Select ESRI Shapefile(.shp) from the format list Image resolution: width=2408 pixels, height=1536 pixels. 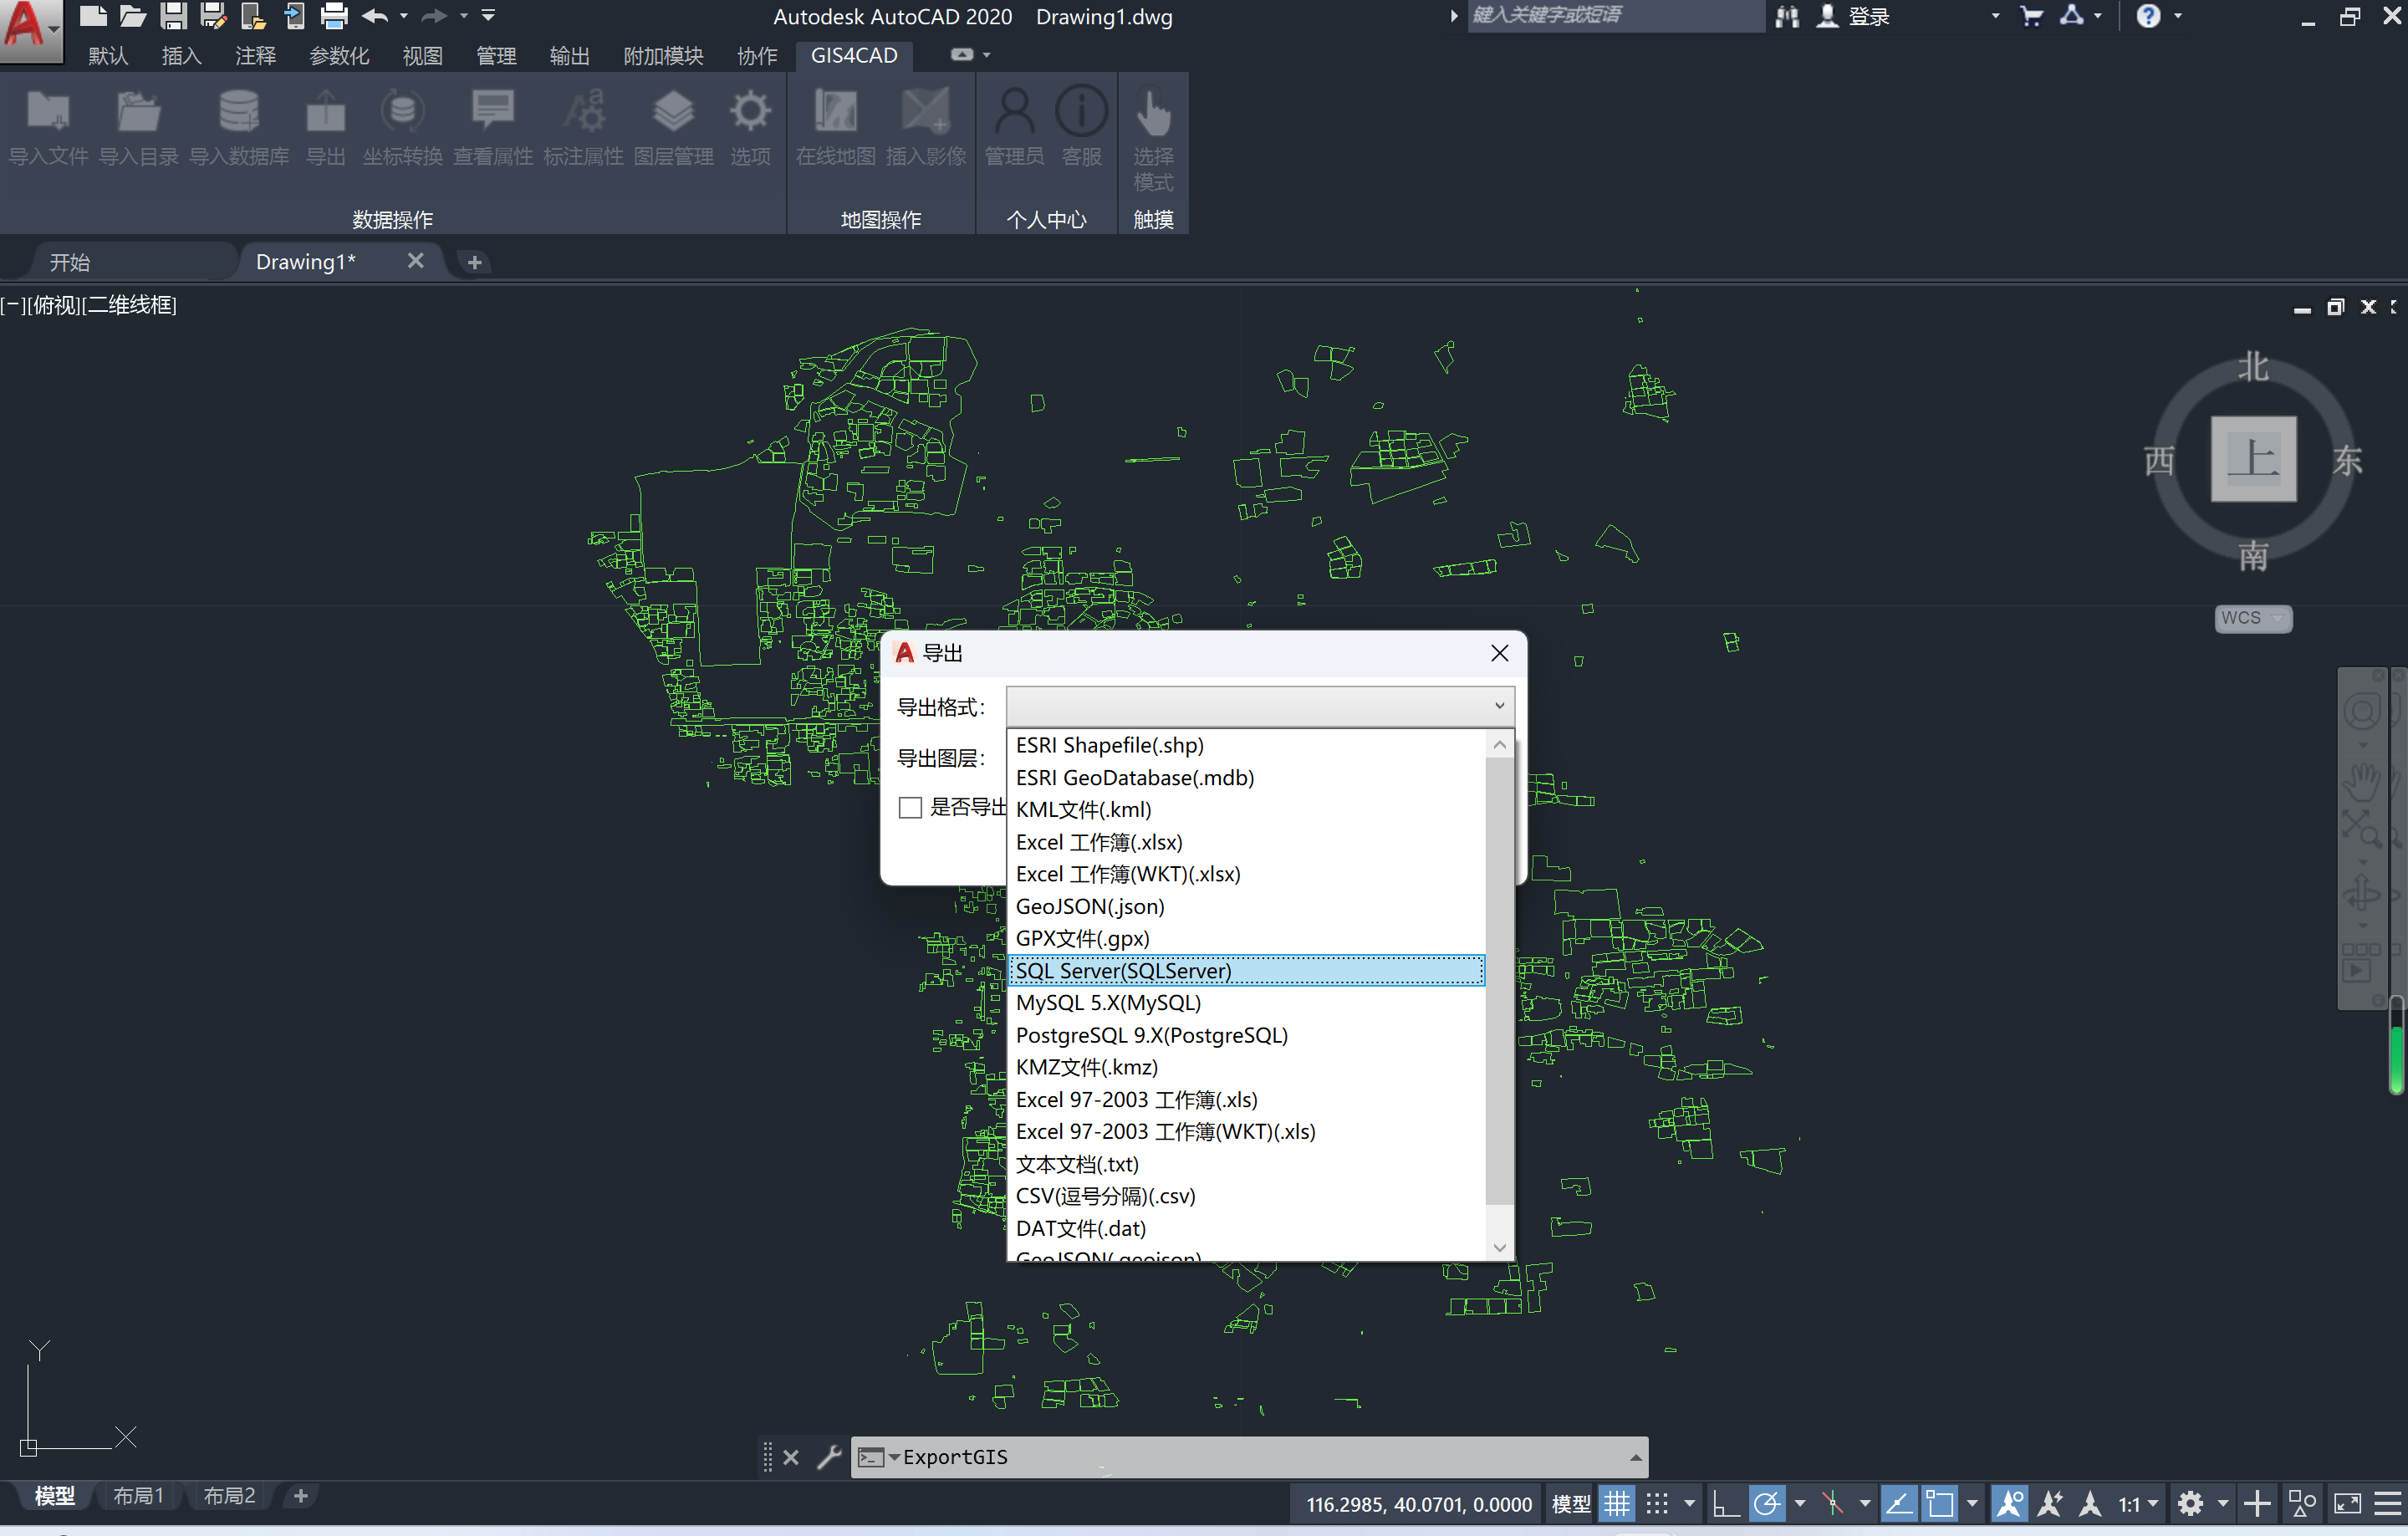(1109, 745)
